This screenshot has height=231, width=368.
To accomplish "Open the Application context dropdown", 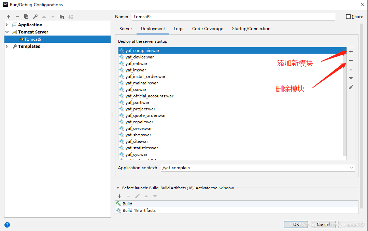I will point(352,168).
